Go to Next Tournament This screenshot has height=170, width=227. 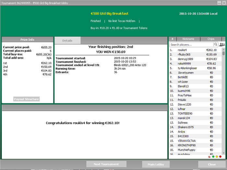[106, 164]
